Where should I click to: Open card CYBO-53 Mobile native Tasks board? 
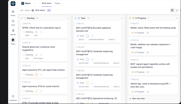153,28
